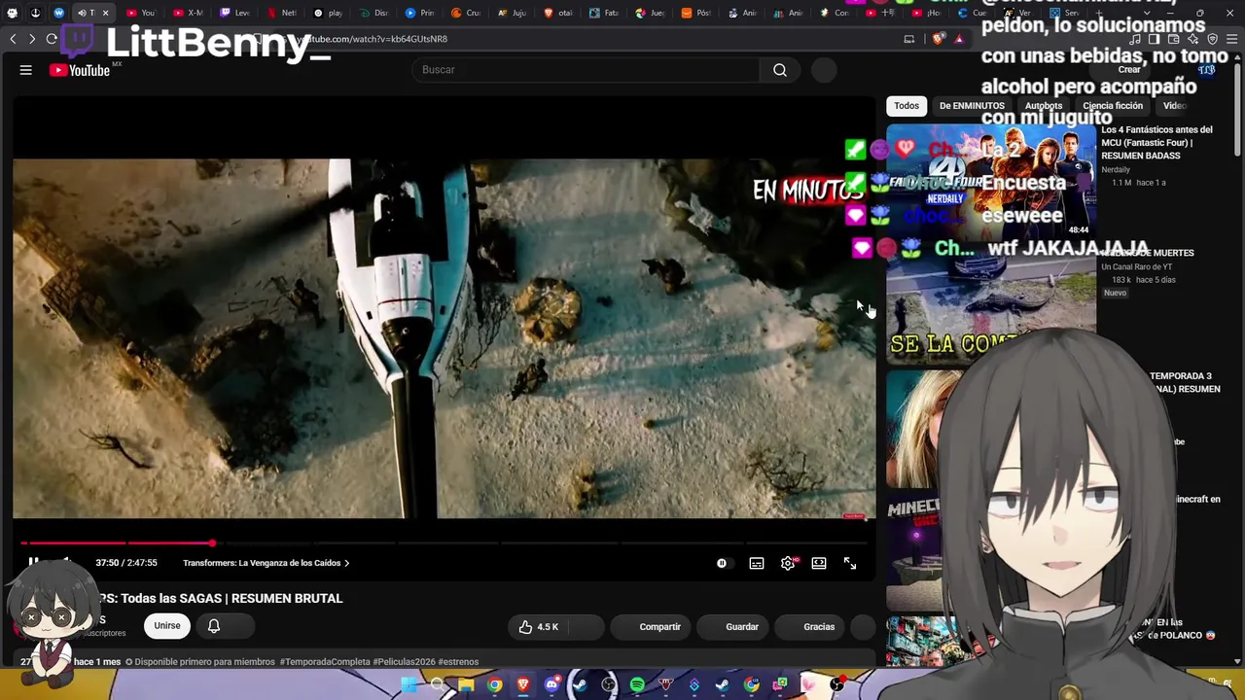Open the Brave VPN shield icon
Image resolution: width=1245 pixels, height=700 pixels.
click(1212, 39)
